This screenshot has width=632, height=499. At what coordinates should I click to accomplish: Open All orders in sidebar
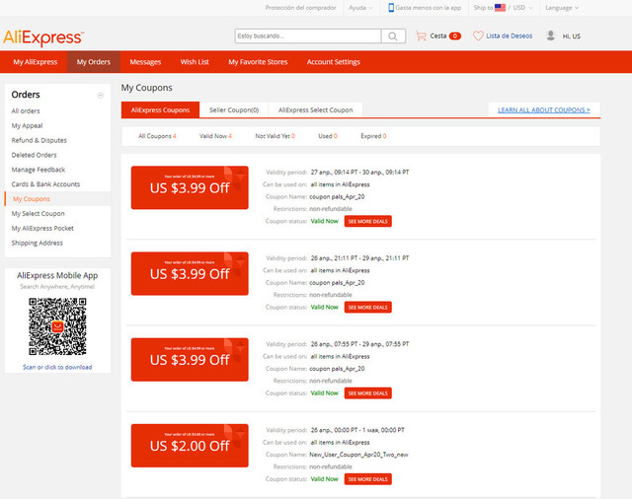coord(26,111)
